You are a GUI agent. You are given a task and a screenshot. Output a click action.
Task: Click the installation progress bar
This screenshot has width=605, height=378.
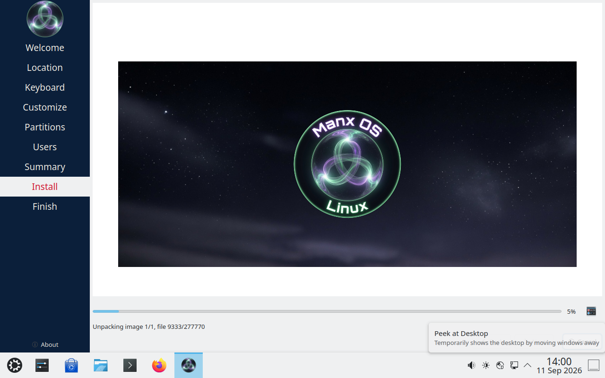(x=327, y=311)
